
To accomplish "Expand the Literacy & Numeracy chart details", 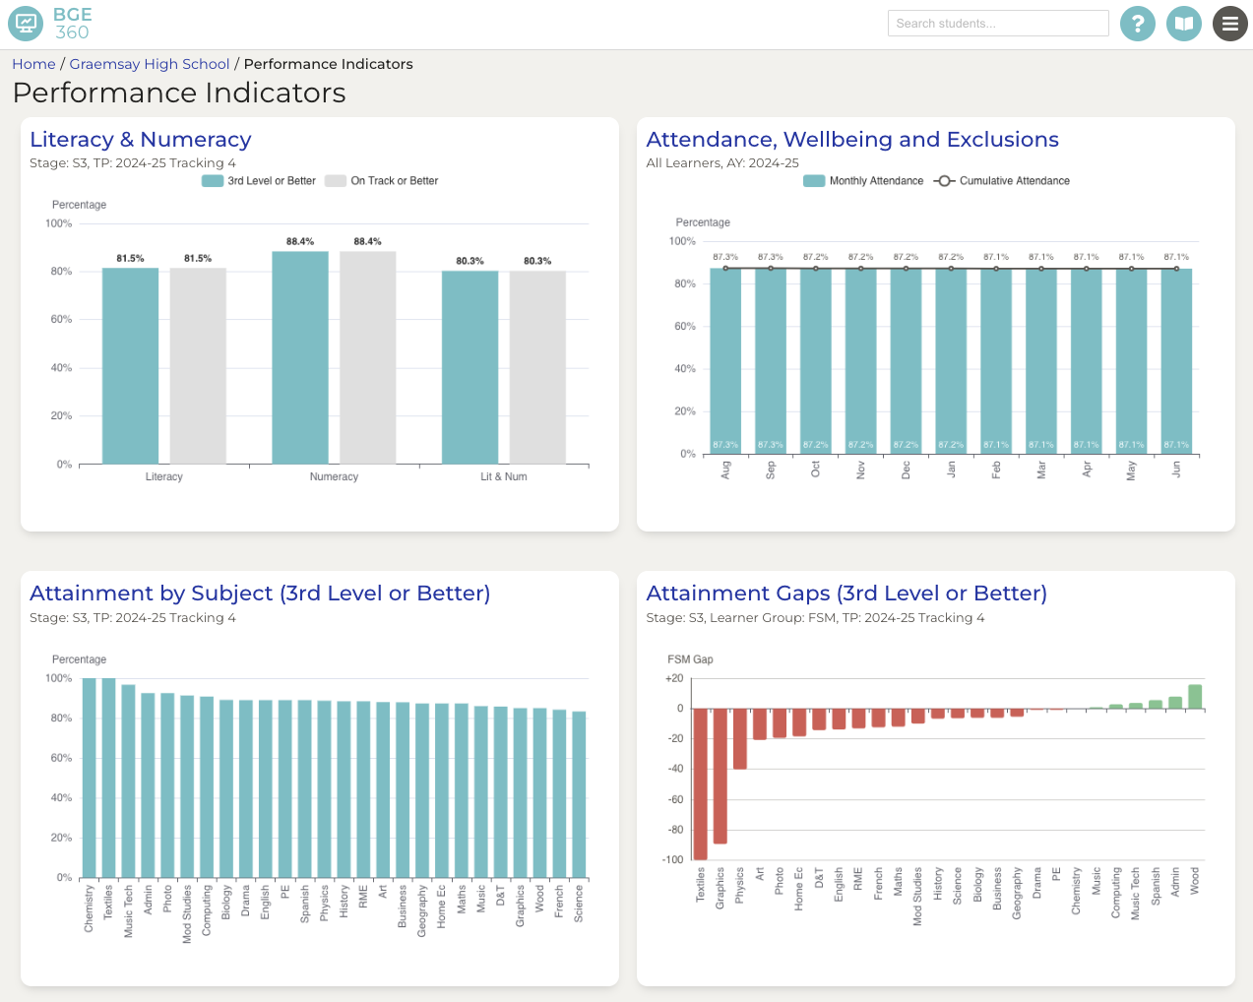I will coord(140,139).
